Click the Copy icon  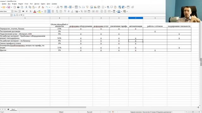tap(30, 7)
